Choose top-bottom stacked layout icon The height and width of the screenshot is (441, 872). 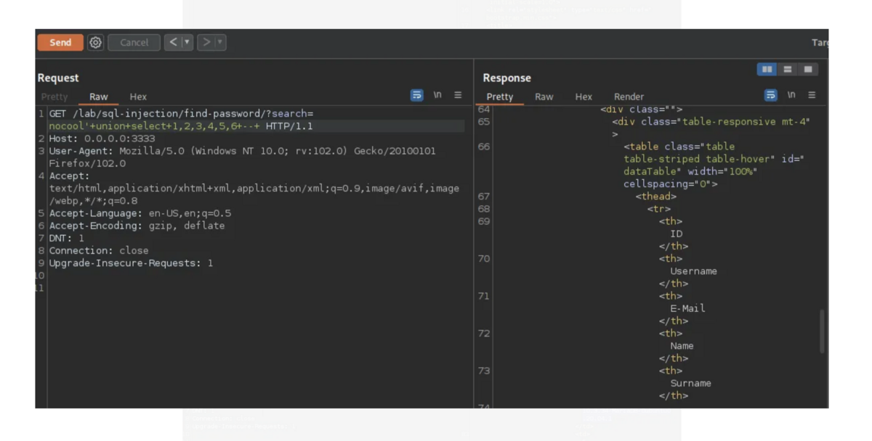point(787,70)
